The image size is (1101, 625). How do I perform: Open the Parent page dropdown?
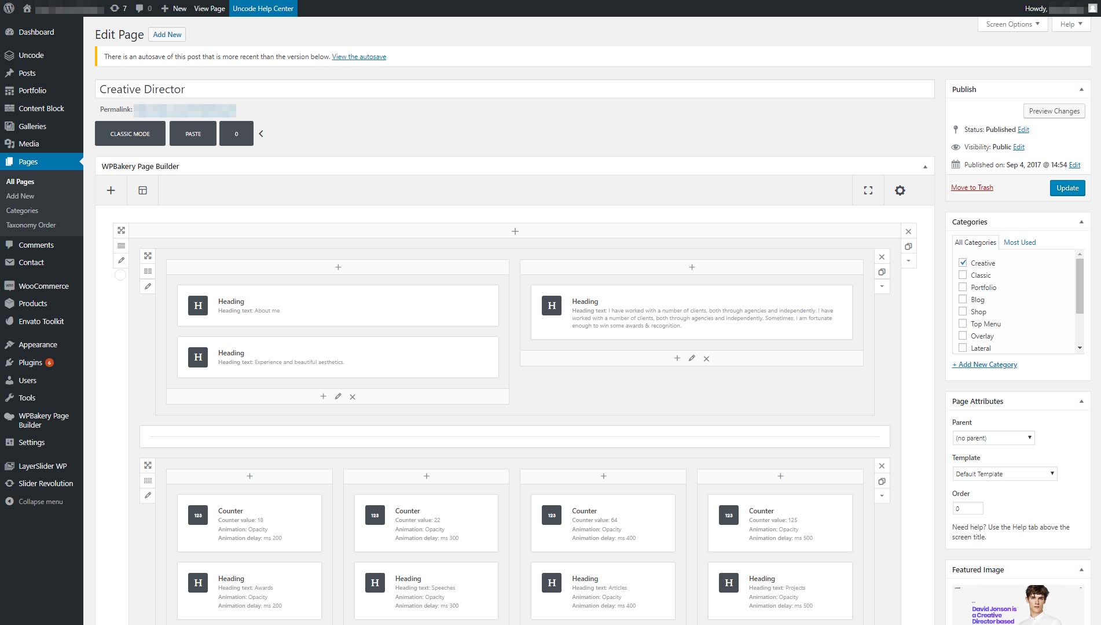coord(993,438)
